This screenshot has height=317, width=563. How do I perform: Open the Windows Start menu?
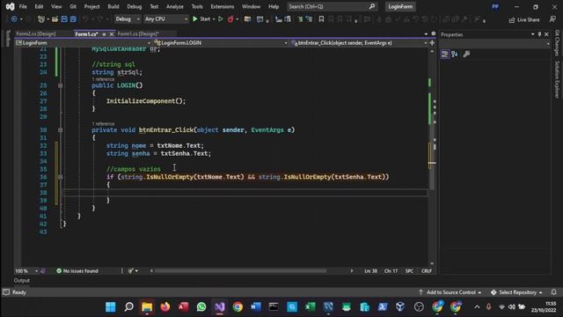coord(111,307)
